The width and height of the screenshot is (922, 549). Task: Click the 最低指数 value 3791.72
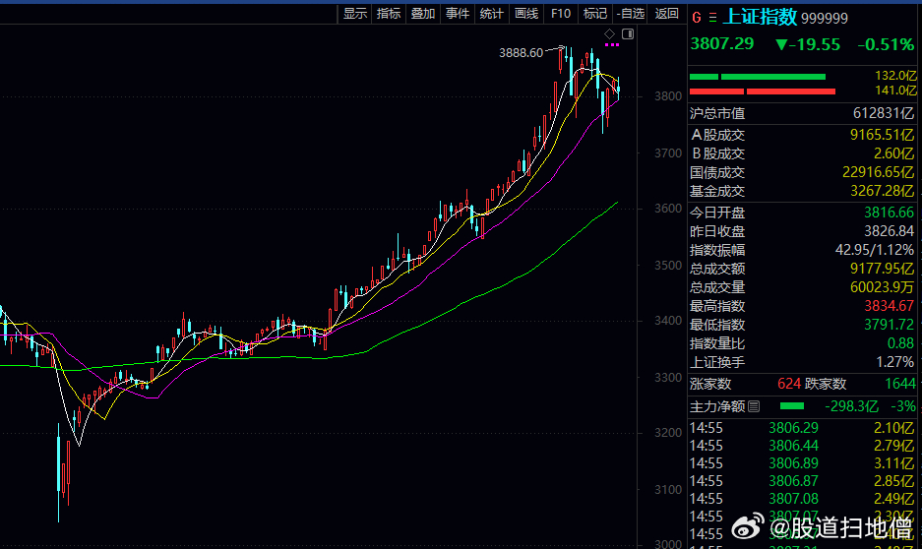(890, 325)
